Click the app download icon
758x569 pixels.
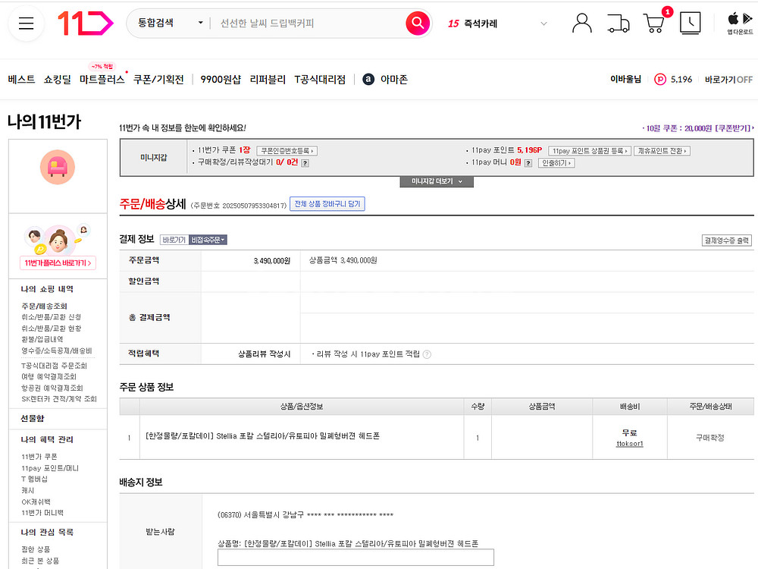tap(739, 23)
